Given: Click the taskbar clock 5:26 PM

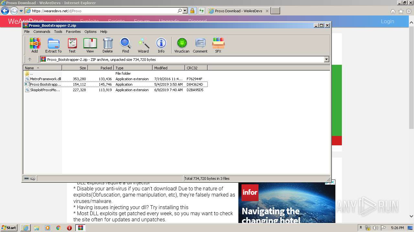Looking at the screenshot, I should point(397,228).
